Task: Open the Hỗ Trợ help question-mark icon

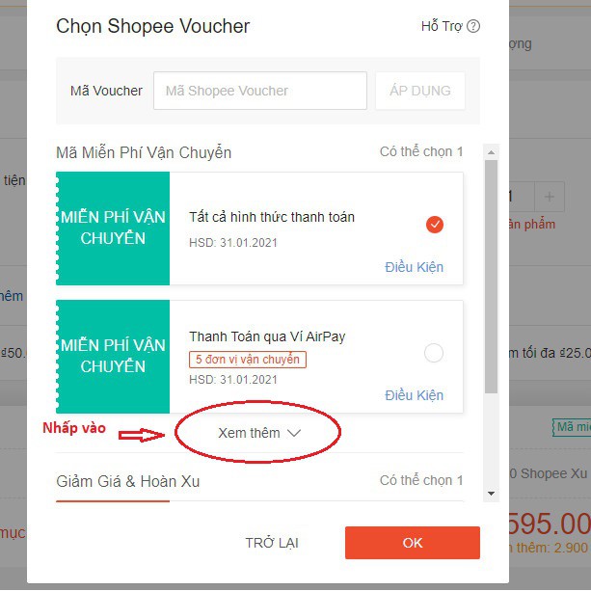Action: pos(473,26)
